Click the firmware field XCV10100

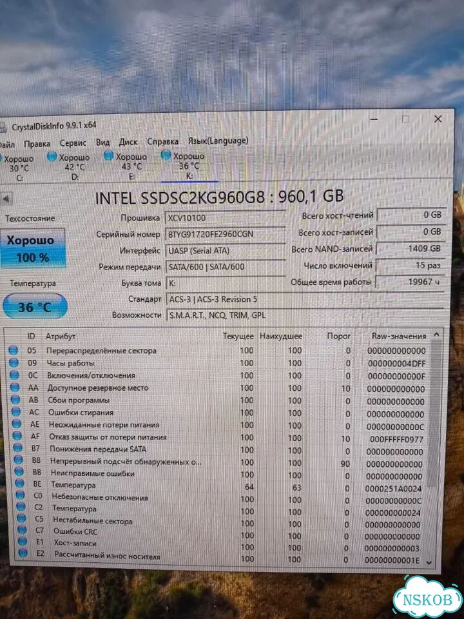(x=226, y=217)
